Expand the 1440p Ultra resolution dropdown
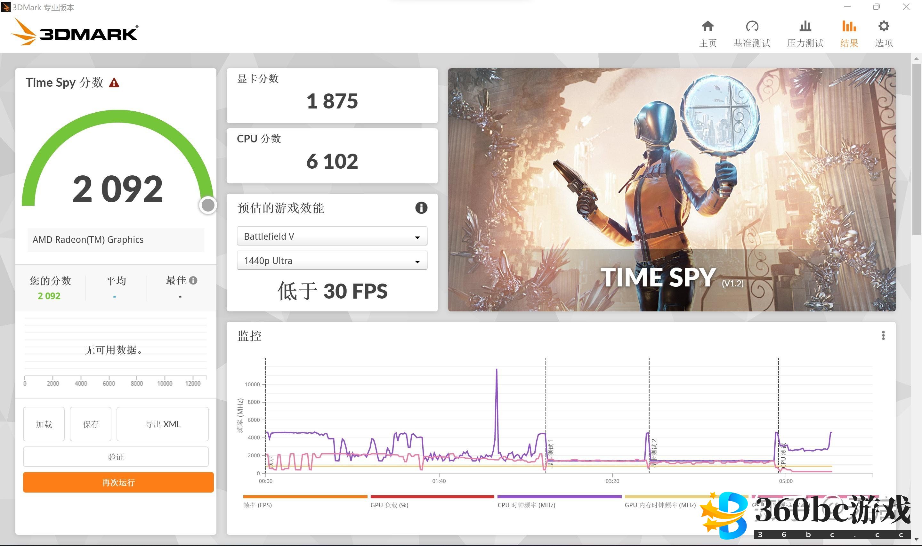Screen dimensions: 922x546 pyautogui.click(x=332, y=261)
